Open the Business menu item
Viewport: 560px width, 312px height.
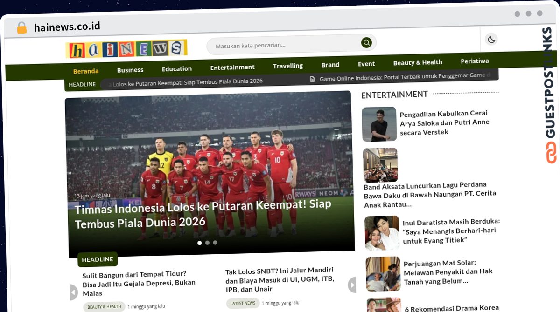[130, 70]
